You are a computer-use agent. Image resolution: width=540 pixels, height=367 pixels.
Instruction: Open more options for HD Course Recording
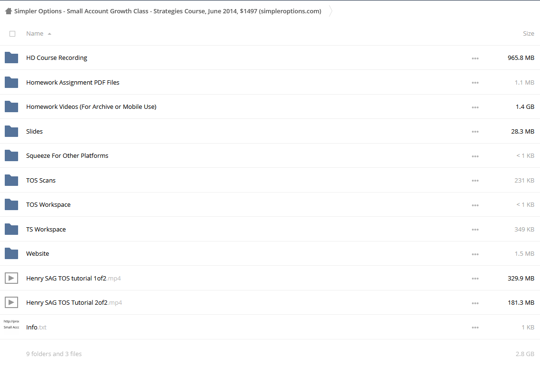pos(475,58)
